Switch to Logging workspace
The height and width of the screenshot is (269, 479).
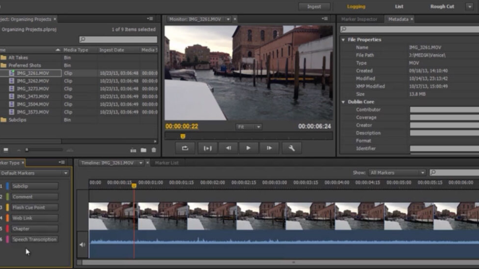[356, 7]
